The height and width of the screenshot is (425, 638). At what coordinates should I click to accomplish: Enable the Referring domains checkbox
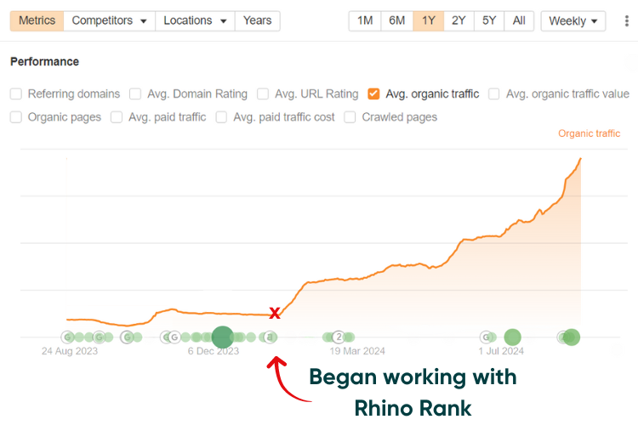coord(16,94)
